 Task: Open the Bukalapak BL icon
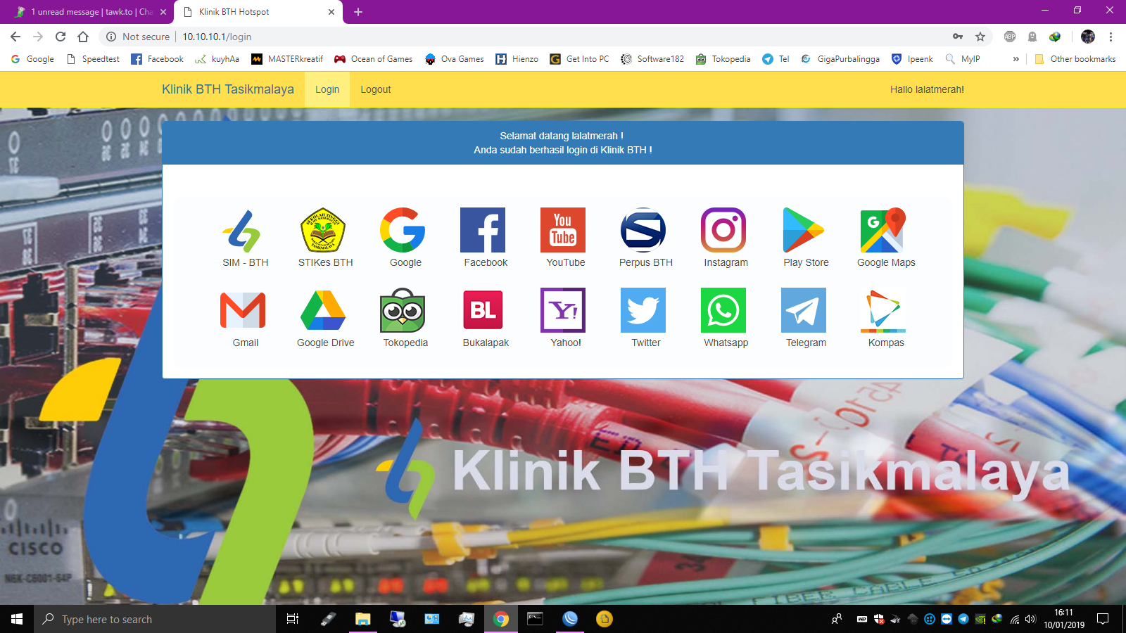click(x=483, y=310)
